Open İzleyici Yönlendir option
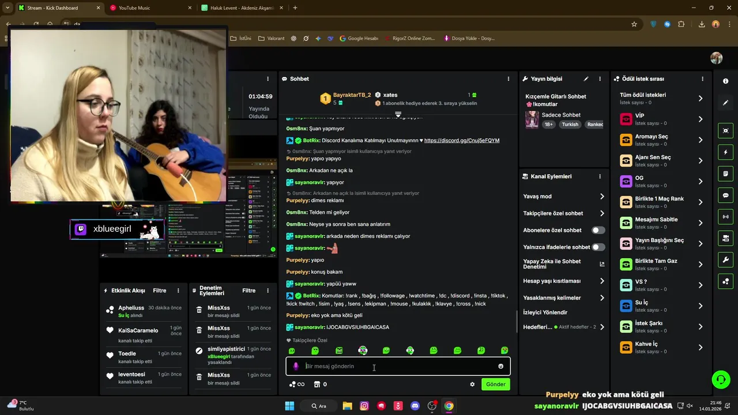The width and height of the screenshot is (738, 415). click(545, 312)
